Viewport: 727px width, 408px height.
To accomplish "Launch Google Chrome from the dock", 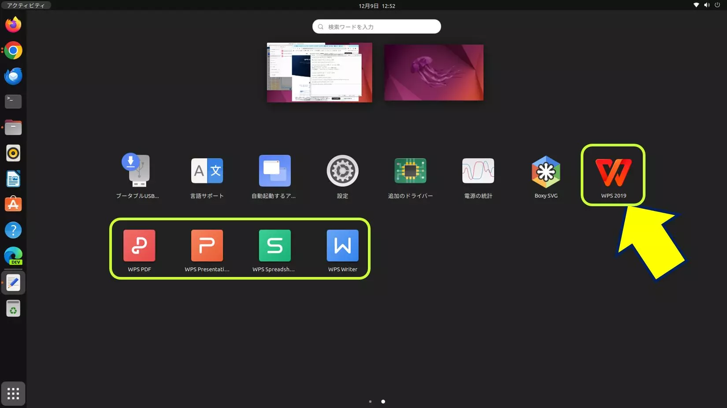I will (13, 51).
